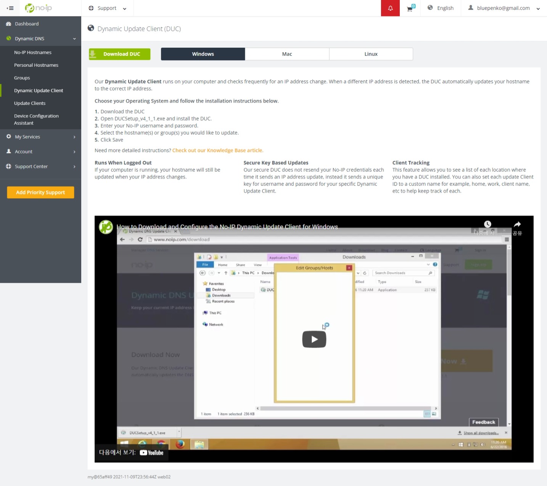This screenshot has width=547, height=486.
Task: Open the Knowledge Base article link
Action: [x=218, y=151]
